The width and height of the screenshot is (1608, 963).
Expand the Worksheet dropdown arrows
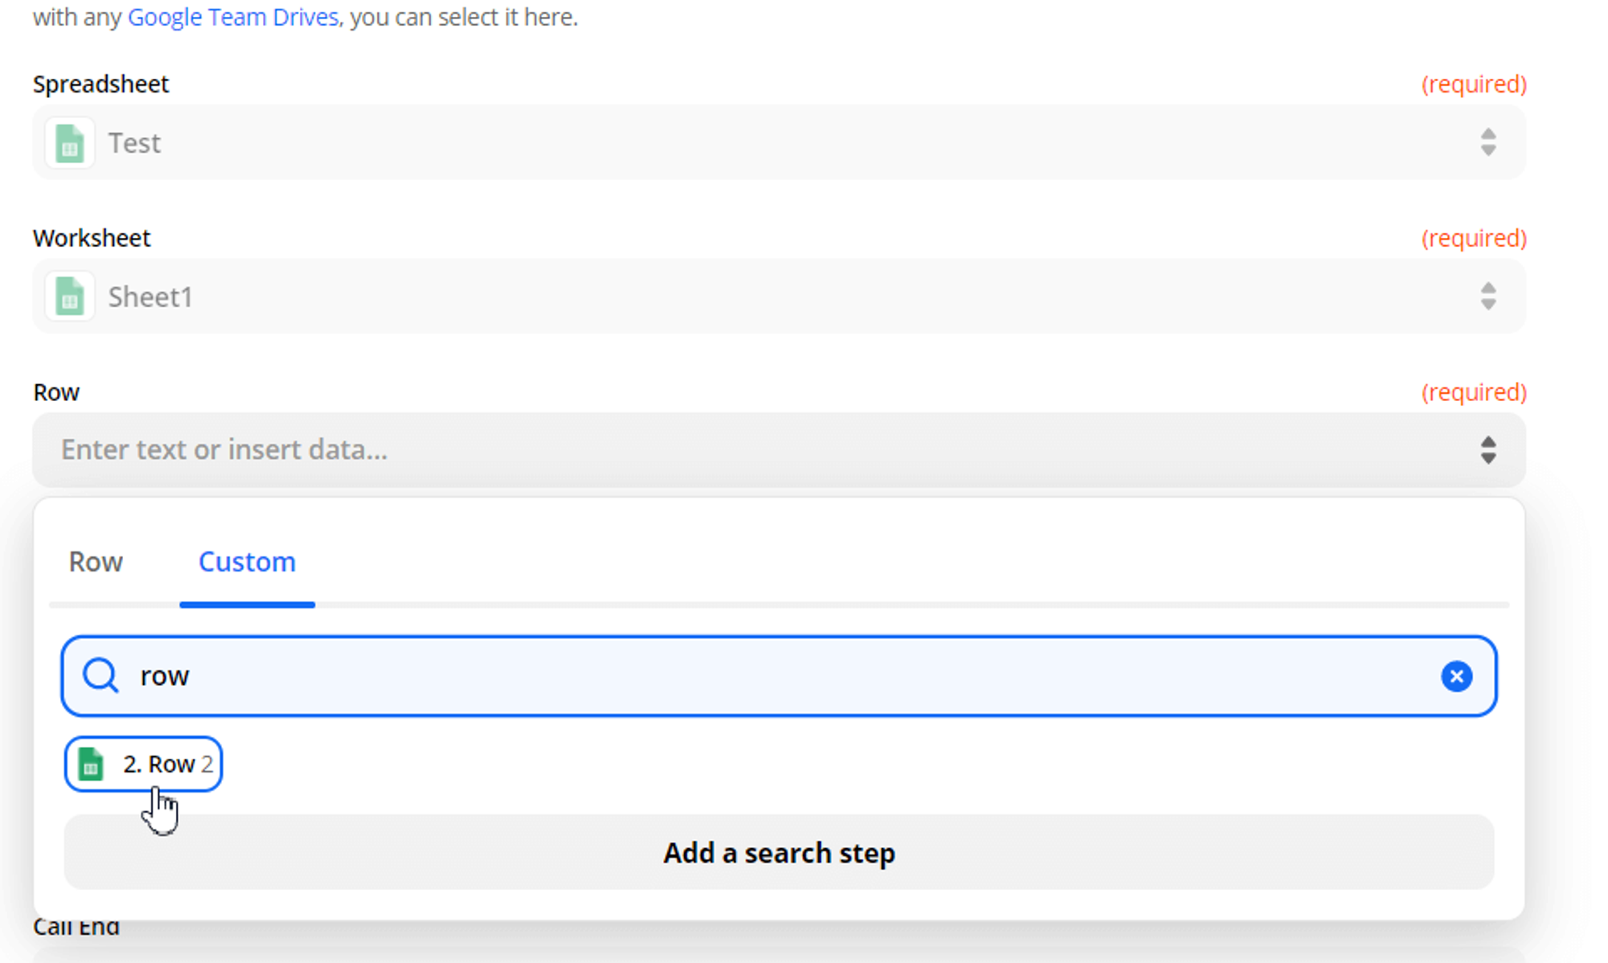tap(1488, 297)
